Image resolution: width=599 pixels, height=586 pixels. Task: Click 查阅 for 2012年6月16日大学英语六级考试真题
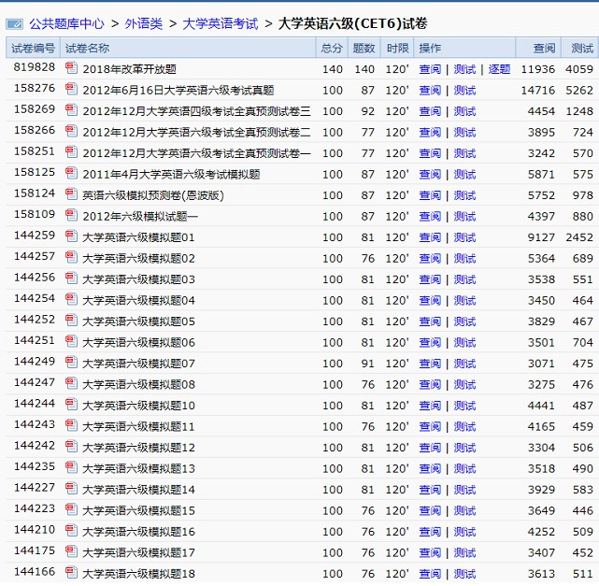pyautogui.click(x=430, y=91)
